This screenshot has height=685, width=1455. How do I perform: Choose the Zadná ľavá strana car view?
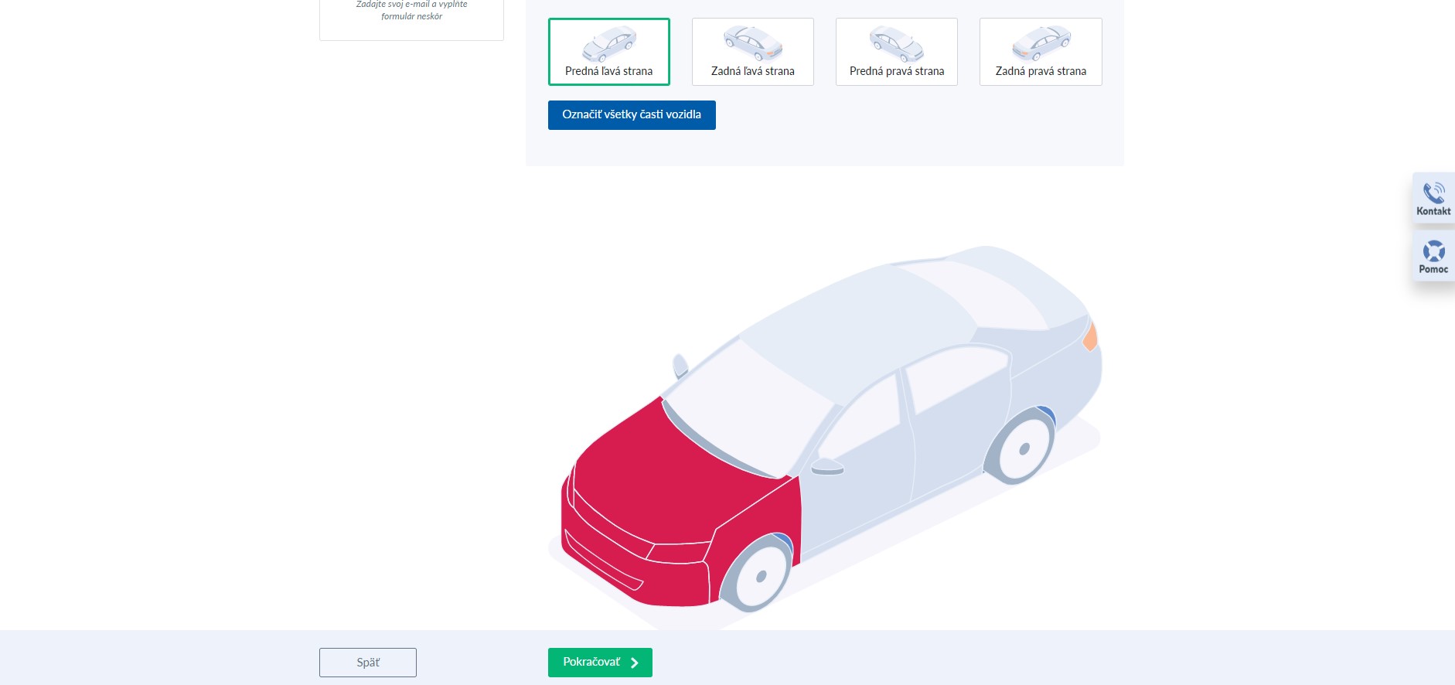(x=752, y=52)
